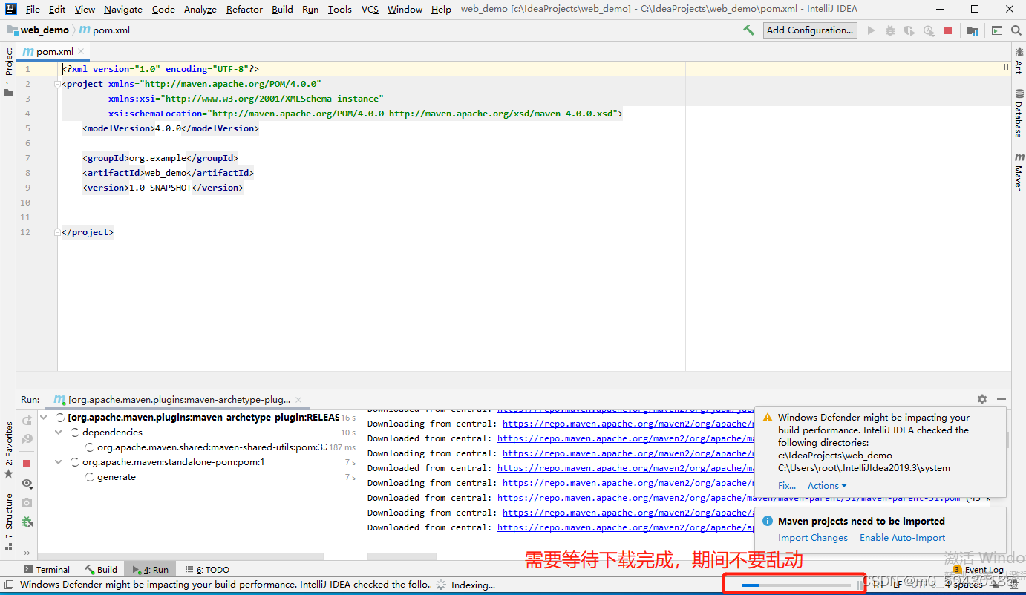Click the 4 spaces indent status entry

pos(964,585)
